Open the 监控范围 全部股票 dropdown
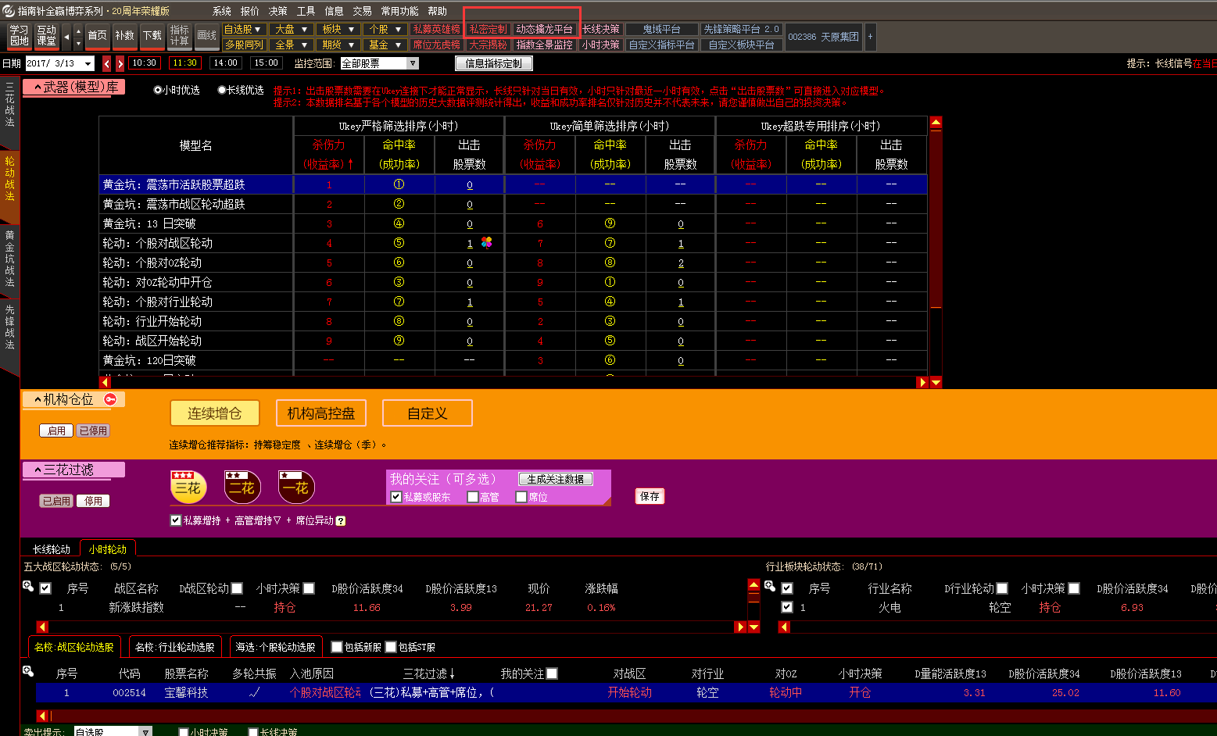 tap(413, 63)
